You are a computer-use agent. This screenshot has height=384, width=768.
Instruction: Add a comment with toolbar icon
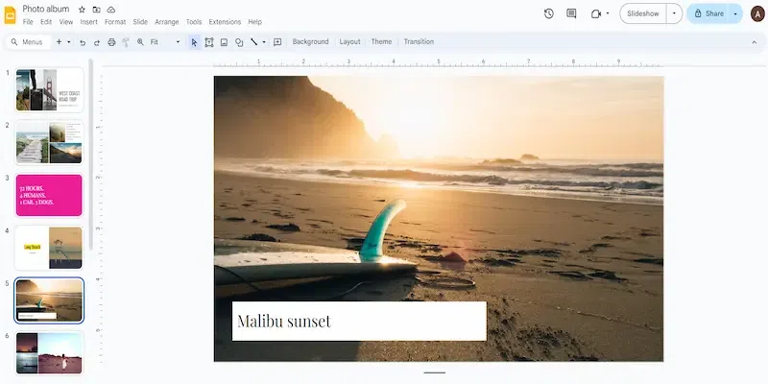[277, 42]
